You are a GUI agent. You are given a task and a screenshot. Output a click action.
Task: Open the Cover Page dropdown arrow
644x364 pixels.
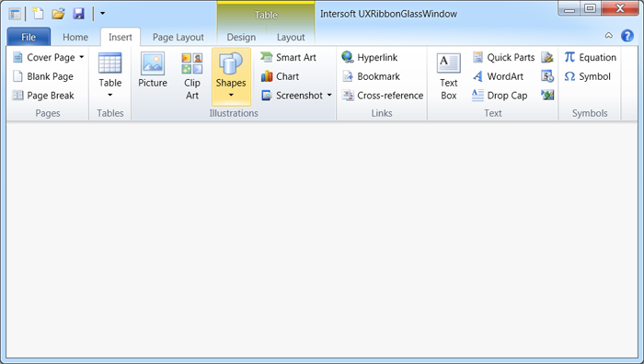[x=81, y=57]
